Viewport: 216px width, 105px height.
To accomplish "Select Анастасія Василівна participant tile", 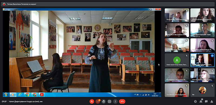I will (x=177, y=30).
